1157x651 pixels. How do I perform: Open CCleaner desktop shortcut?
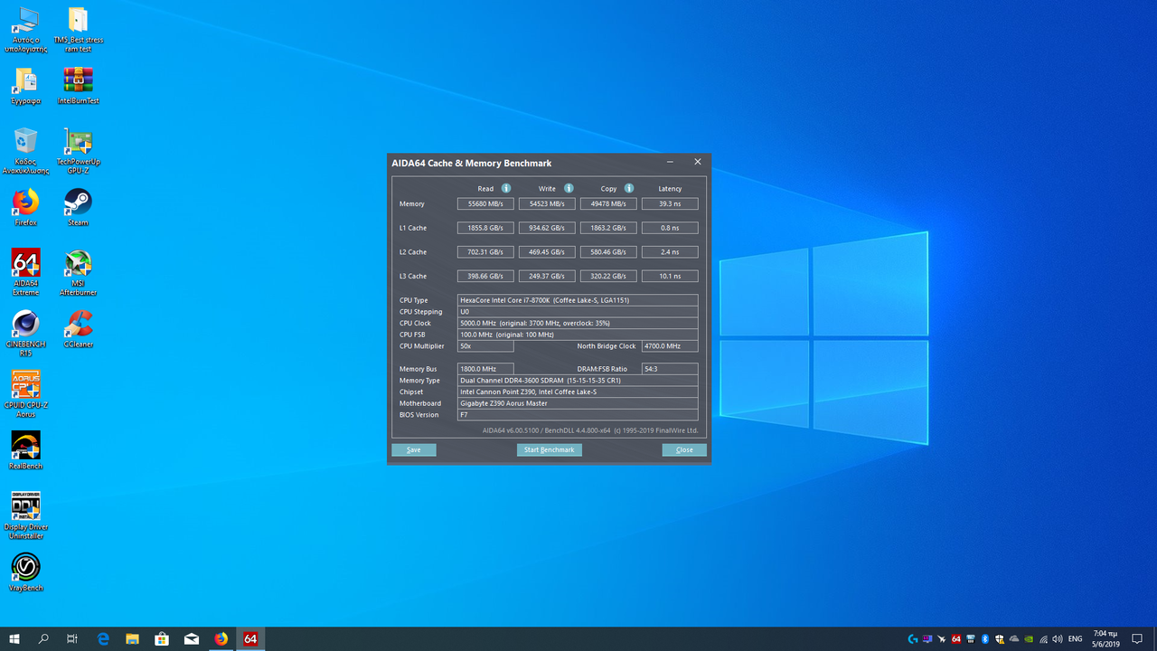[x=79, y=329]
